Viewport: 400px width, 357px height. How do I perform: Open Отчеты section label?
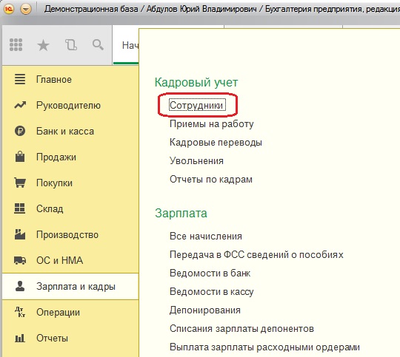coord(52,339)
